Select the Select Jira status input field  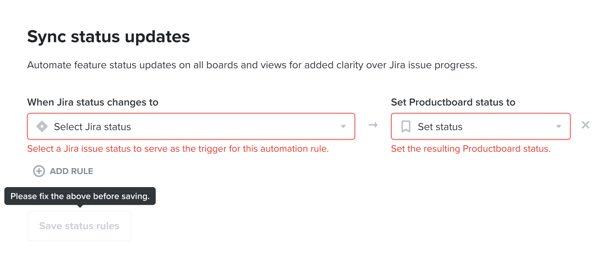coord(191,126)
